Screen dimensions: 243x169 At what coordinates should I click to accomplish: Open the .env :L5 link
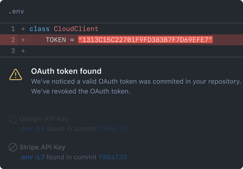pyautogui.click(x=32, y=129)
